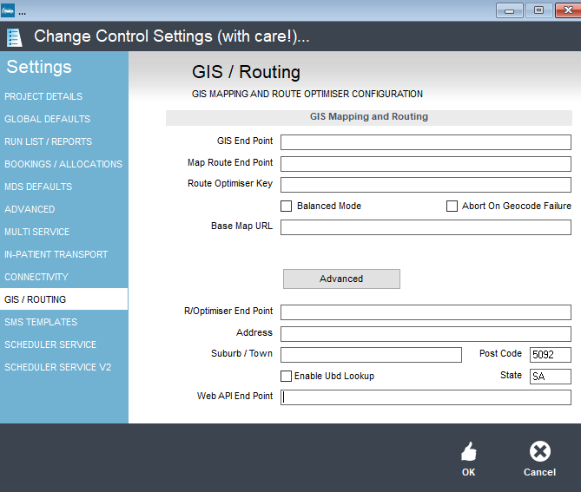Viewport: 581px width, 492px height.
Task: Click the application icon in title bar
Action: (8, 10)
